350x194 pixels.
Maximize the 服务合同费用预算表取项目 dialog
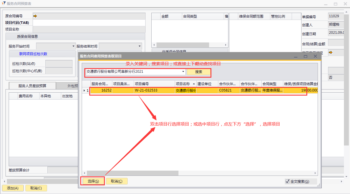click(x=305, y=57)
